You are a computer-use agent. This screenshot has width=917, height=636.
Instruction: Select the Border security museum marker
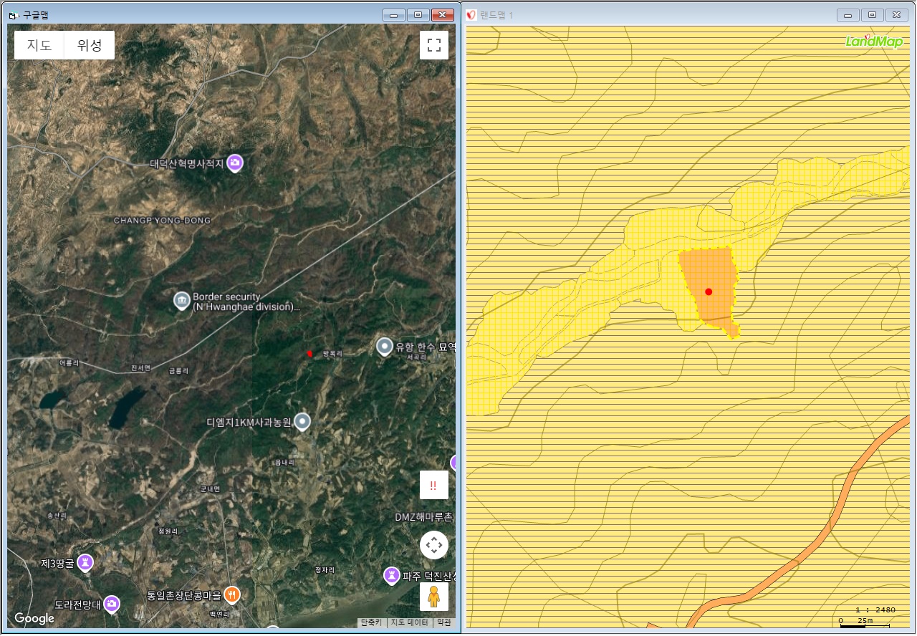click(x=182, y=300)
